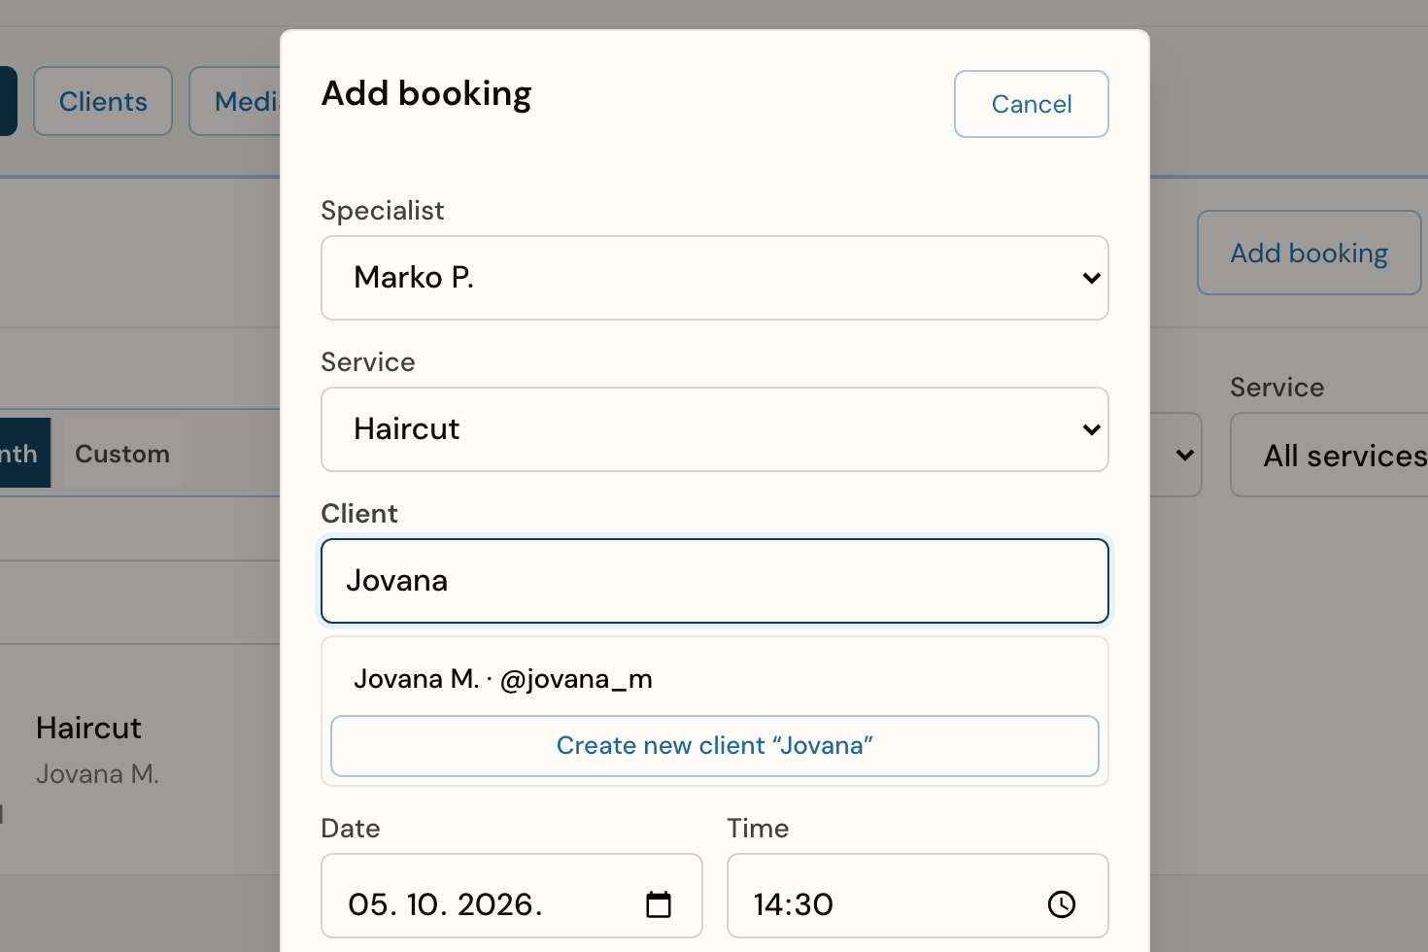1428x952 pixels.
Task: Click Add booking button in background page
Action: click(1309, 253)
